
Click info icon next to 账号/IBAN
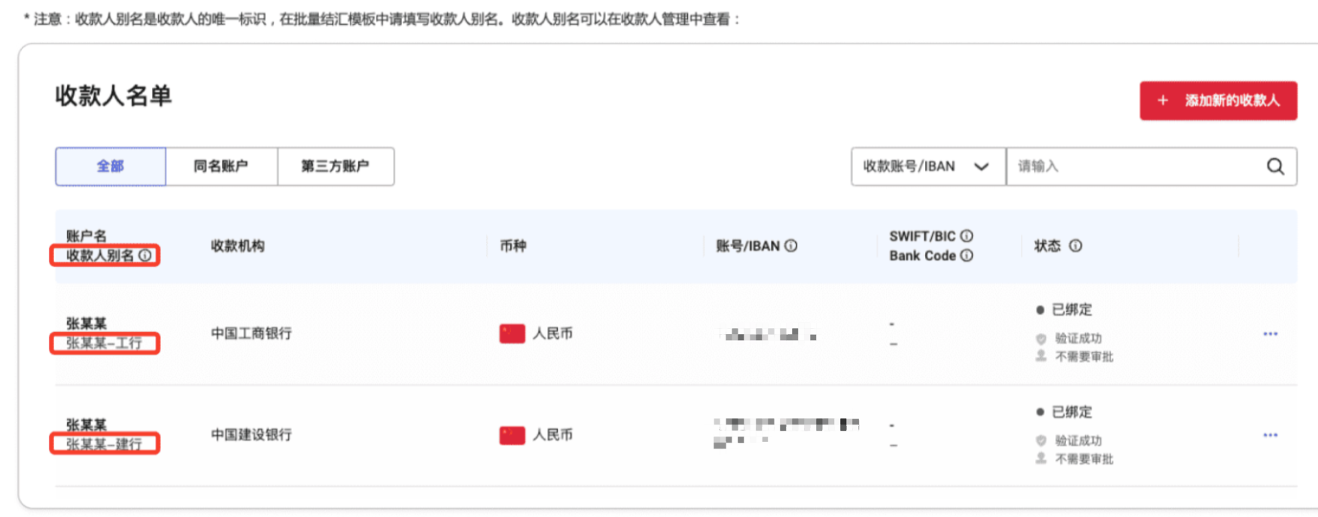click(789, 245)
